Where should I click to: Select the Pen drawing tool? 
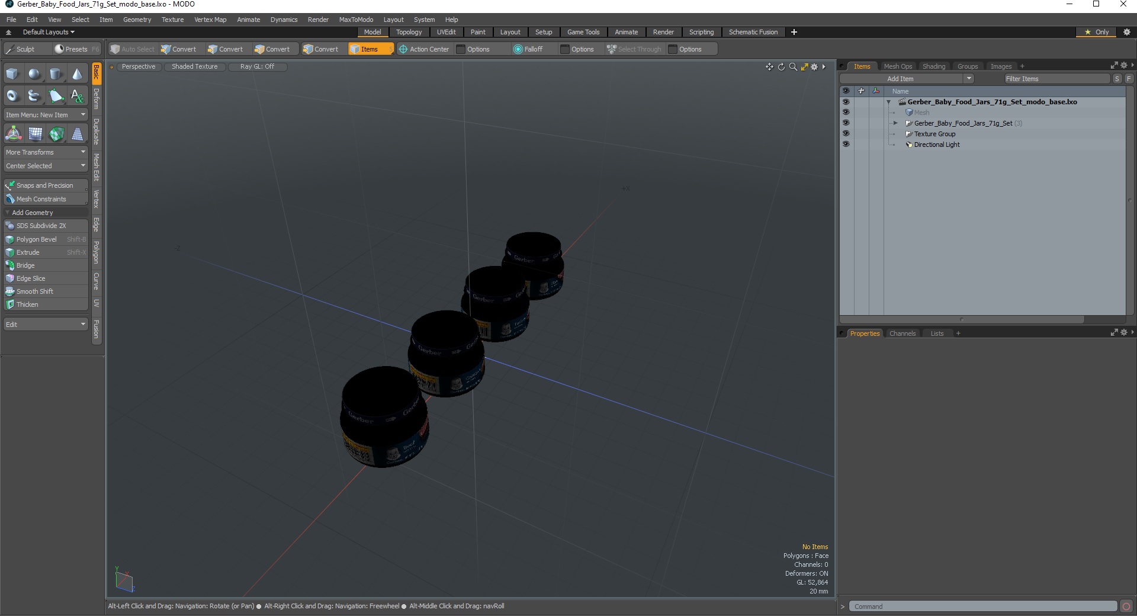click(56, 95)
